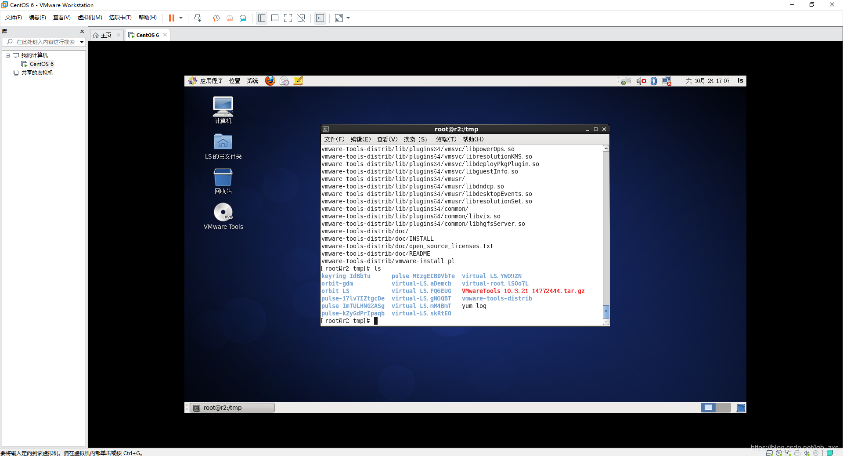Launch the mail client from the GNOME panel
This screenshot has width=843, height=456.
tap(284, 81)
